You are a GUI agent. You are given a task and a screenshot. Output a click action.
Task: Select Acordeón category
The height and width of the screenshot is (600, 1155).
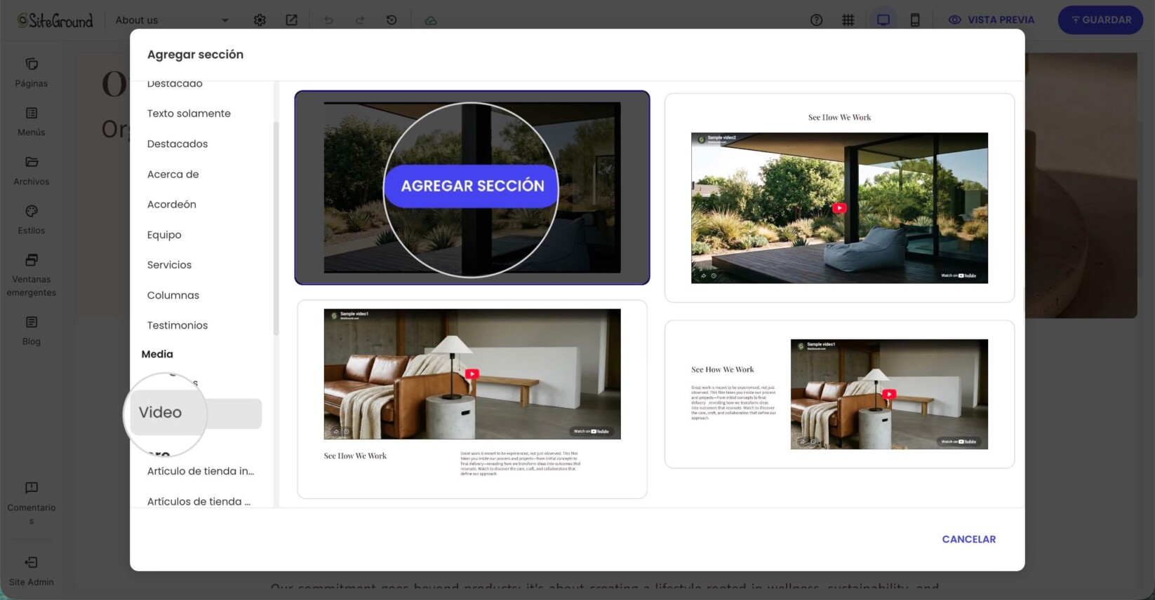[x=171, y=205]
